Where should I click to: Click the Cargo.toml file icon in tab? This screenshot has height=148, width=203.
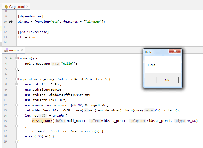tap(6, 6)
